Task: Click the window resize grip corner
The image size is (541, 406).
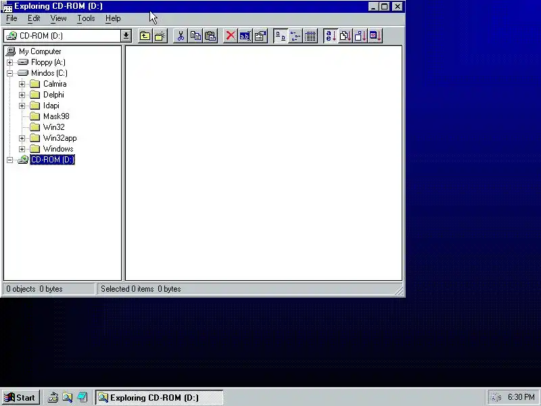Action: click(399, 292)
